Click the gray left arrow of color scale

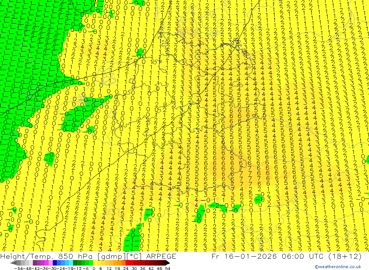coord(13,263)
